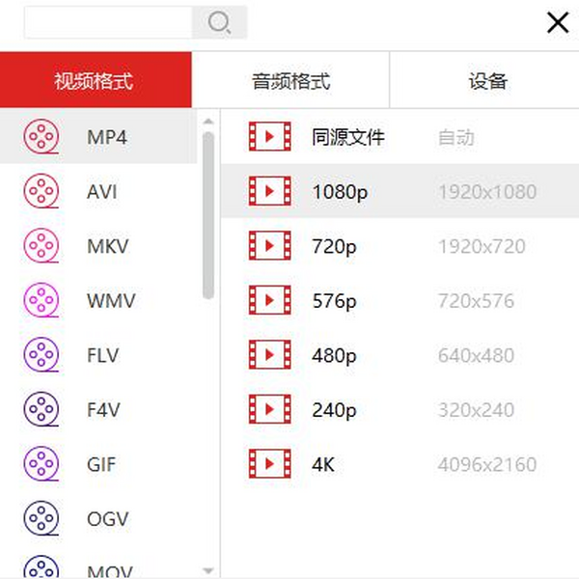Pick the MKV format label
This screenshot has width=579, height=579.
point(108,246)
